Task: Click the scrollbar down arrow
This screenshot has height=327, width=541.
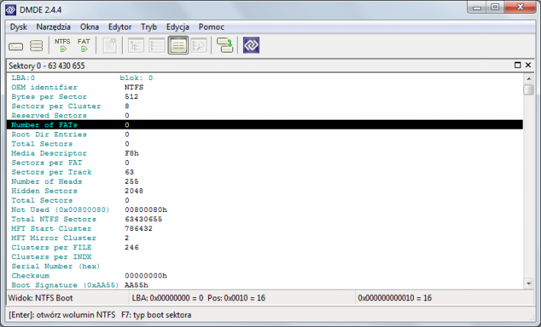Action: (x=529, y=284)
